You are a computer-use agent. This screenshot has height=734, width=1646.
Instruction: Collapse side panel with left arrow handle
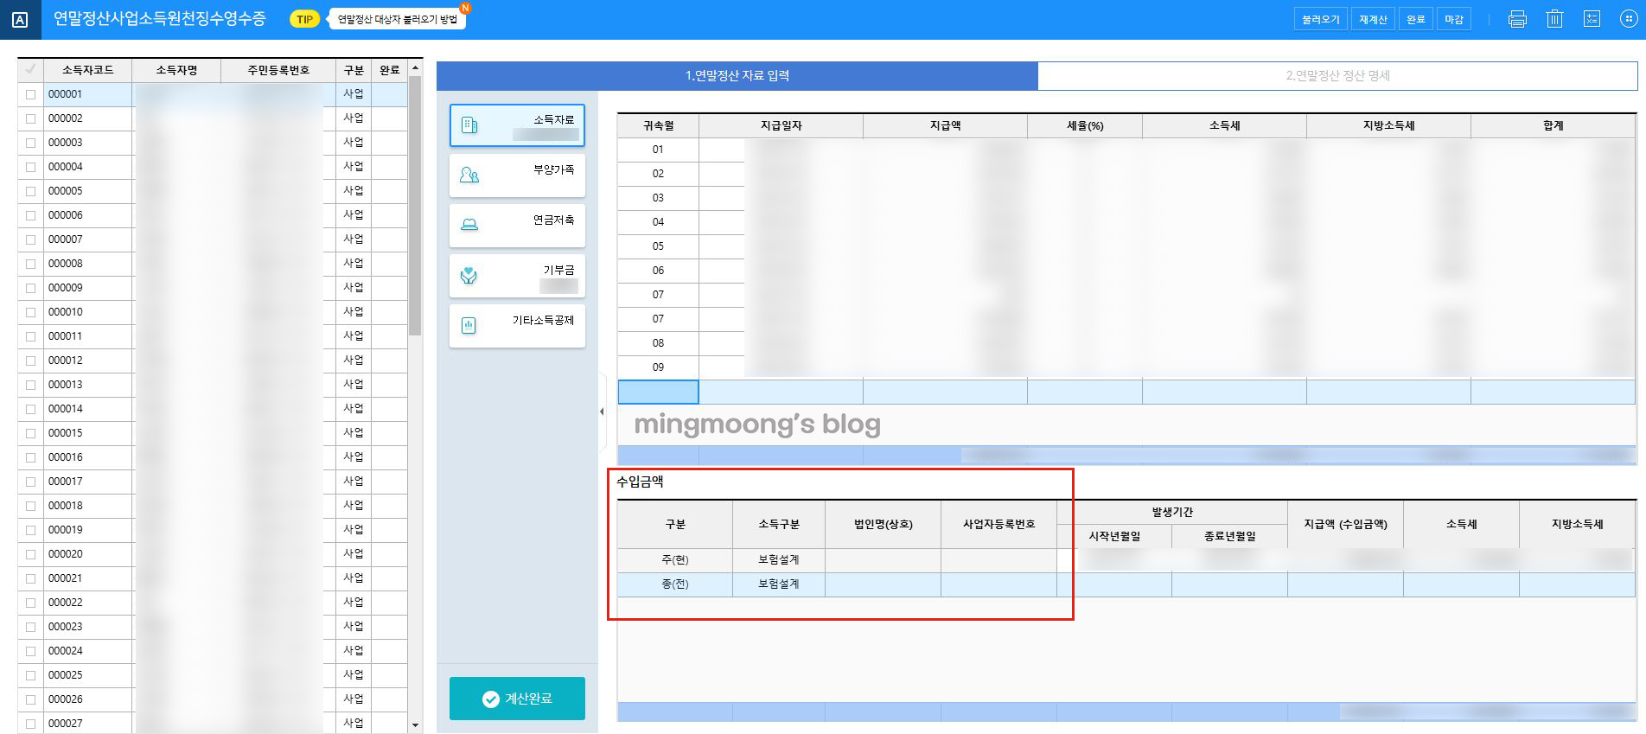coord(602,412)
